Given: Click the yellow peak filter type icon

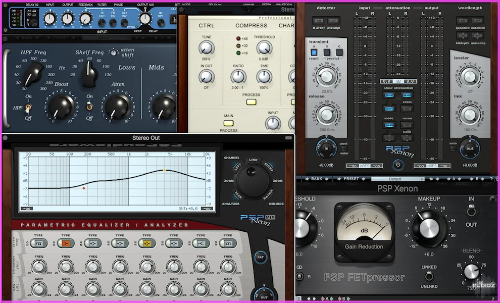Looking at the screenshot, I should [x=146, y=243].
